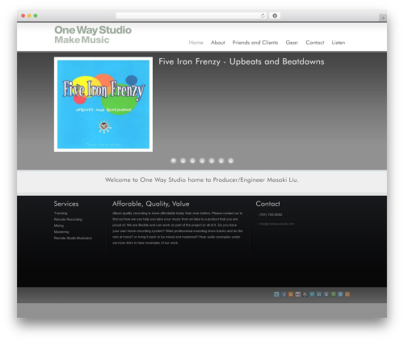The height and width of the screenshot is (342, 404).
Task: Open the About page
Action: pos(218,43)
